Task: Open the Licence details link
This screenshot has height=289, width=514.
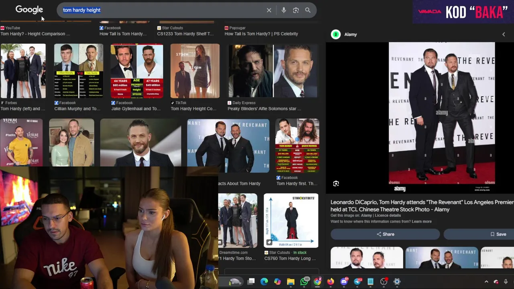Action: pyautogui.click(x=388, y=216)
